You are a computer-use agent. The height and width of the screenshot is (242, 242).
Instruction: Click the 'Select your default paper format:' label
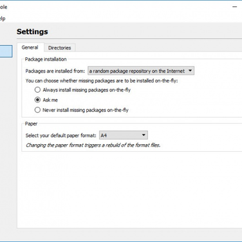coord(60,135)
